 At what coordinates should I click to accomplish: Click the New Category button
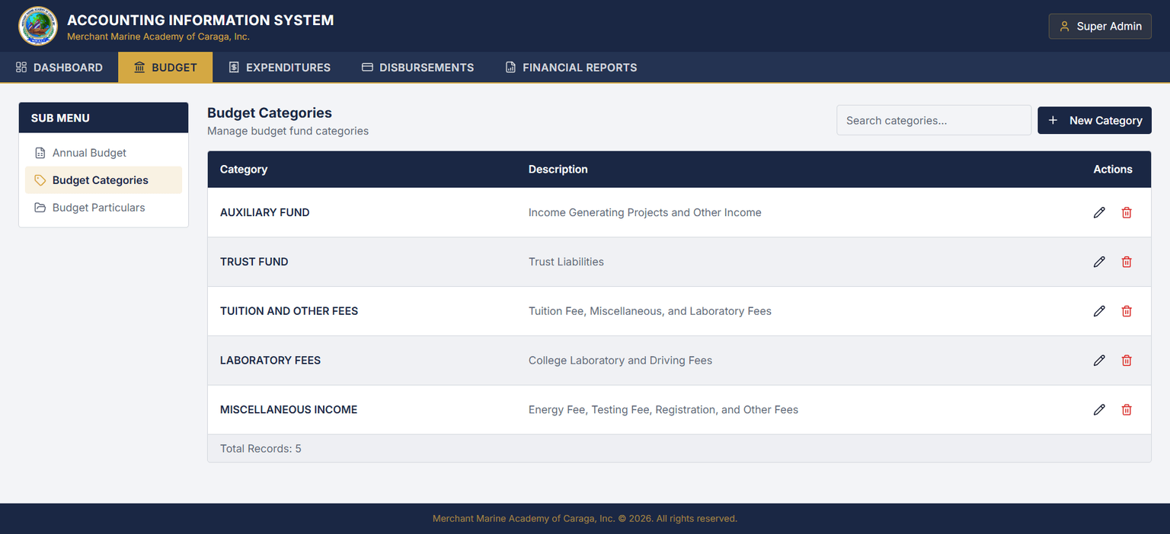pos(1095,120)
